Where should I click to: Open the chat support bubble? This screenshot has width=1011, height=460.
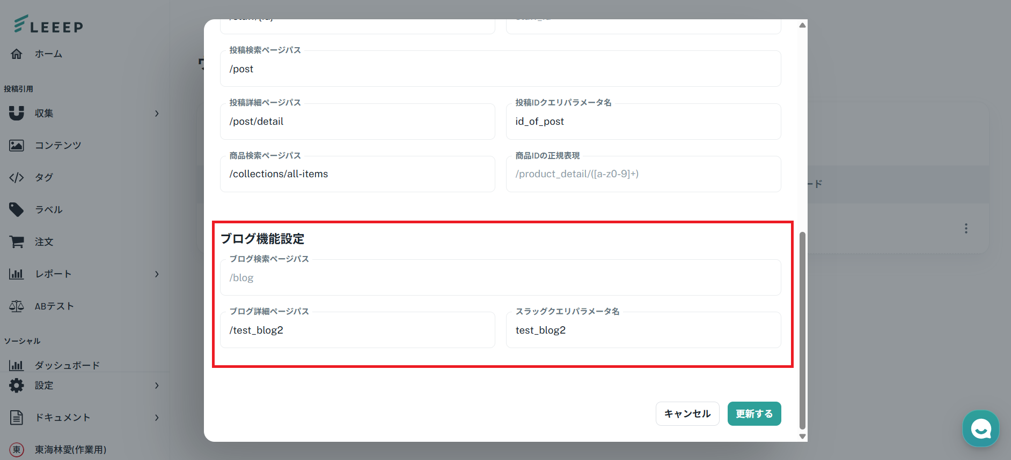click(x=980, y=428)
